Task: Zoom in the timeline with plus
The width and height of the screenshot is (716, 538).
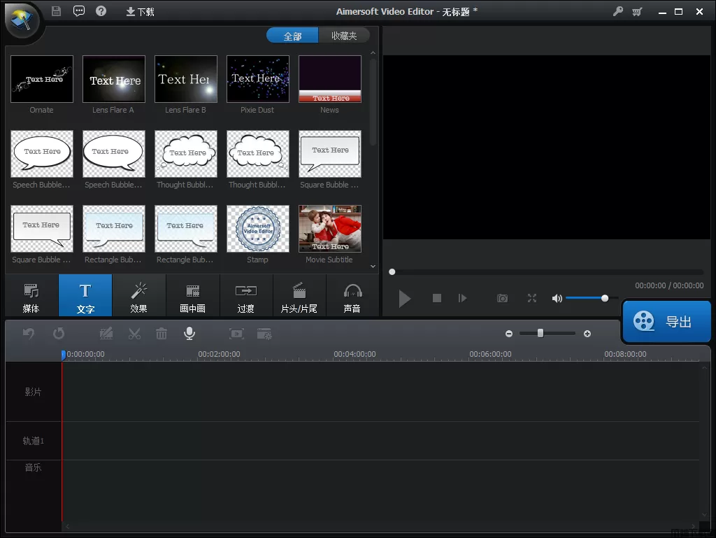Action: pyautogui.click(x=587, y=334)
